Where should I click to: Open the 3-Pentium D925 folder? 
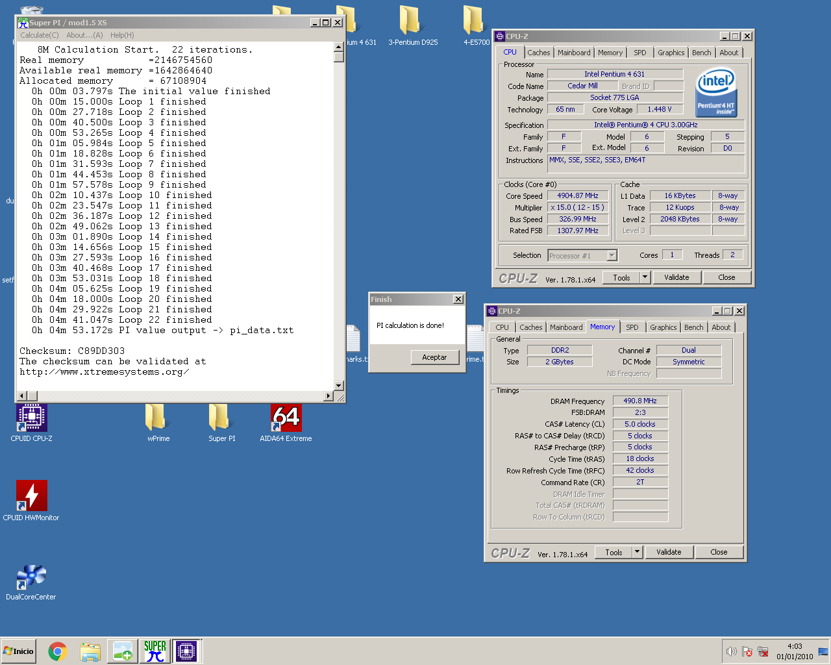click(413, 25)
